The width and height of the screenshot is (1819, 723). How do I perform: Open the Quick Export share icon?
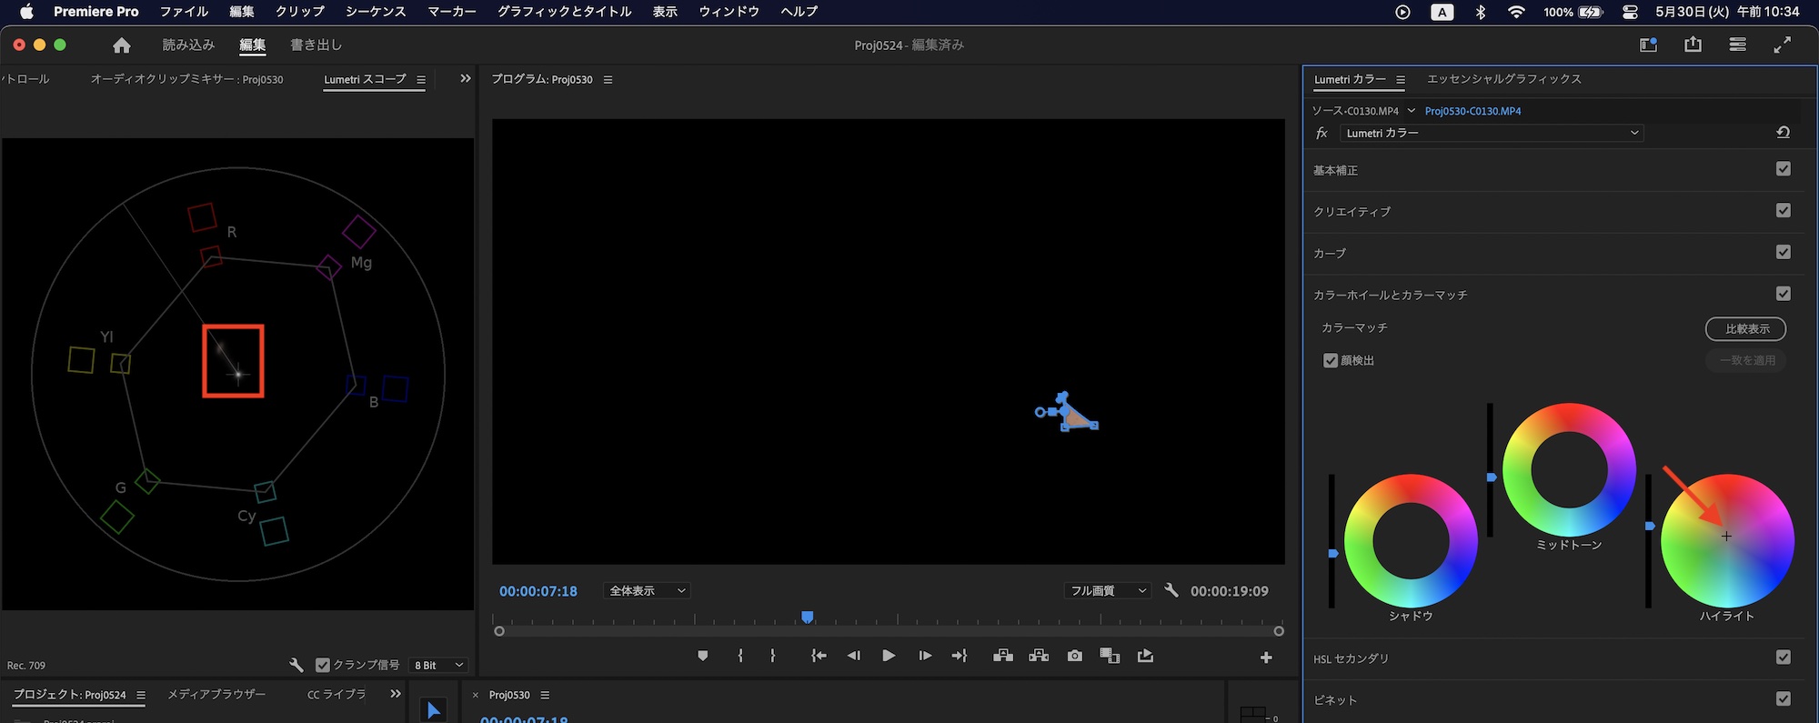pyautogui.click(x=1693, y=45)
